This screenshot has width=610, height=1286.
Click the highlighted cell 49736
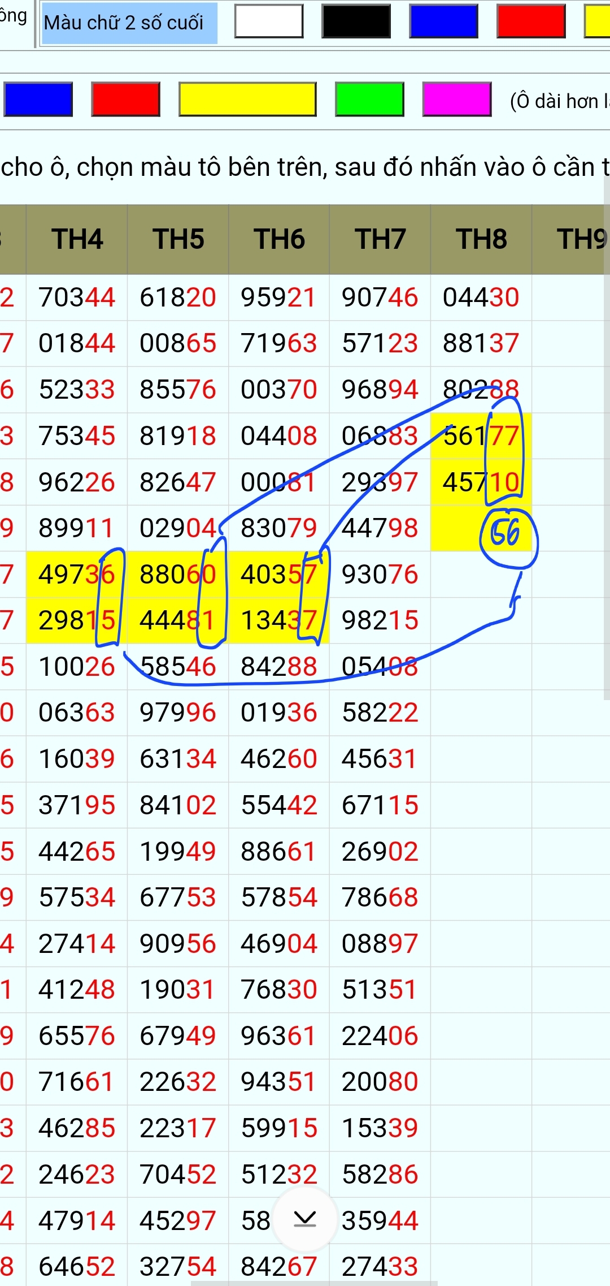76,575
